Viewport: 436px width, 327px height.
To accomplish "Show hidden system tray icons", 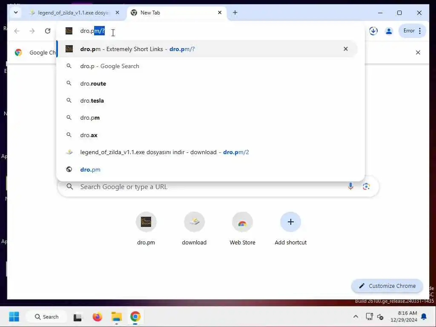I will click(x=356, y=317).
